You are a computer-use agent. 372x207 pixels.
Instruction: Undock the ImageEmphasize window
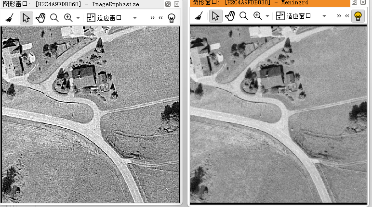click(168, 4)
